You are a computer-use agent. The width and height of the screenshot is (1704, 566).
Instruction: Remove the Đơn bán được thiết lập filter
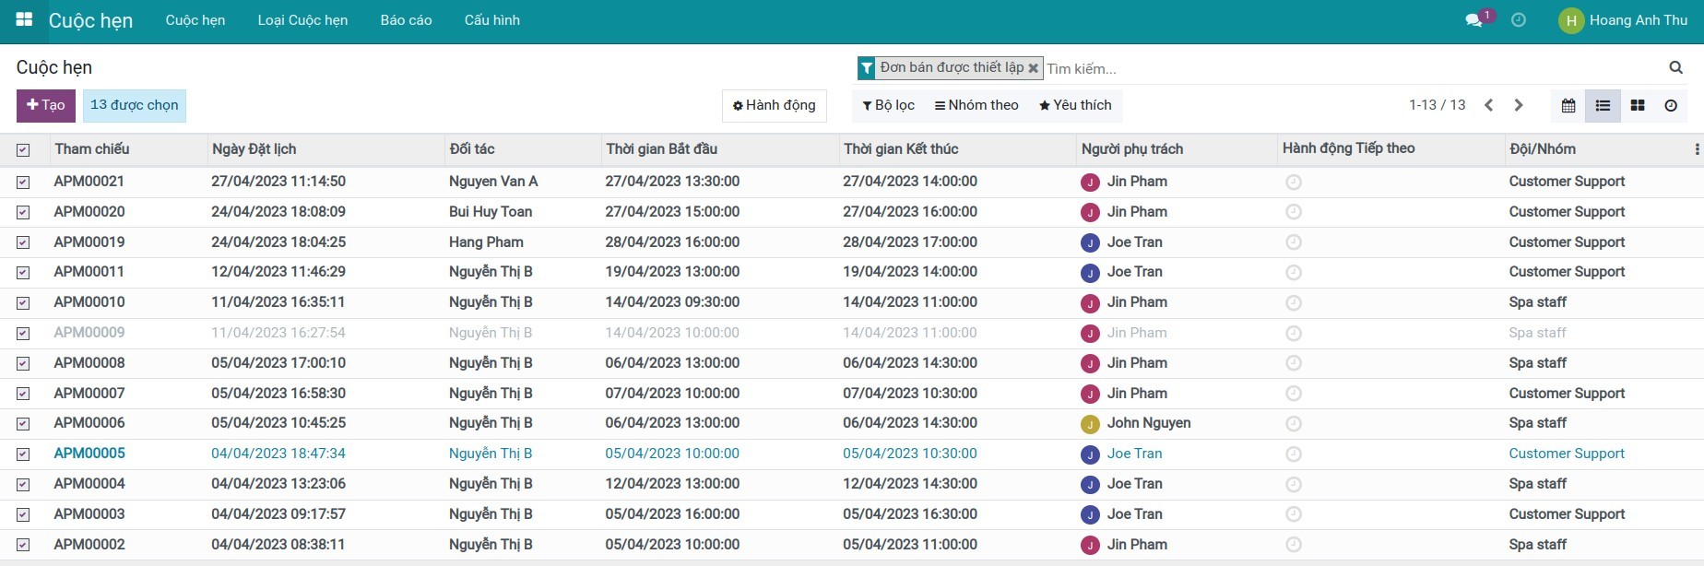pyautogui.click(x=1034, y=68)
